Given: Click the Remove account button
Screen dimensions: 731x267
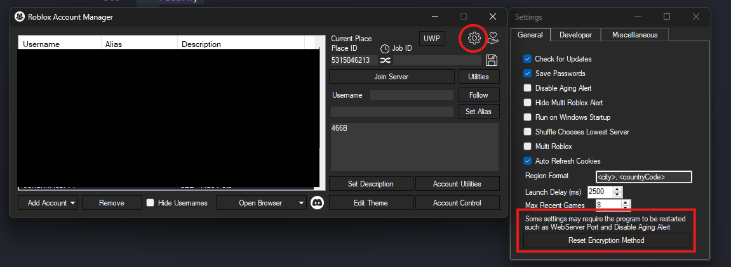Looking at the screenshot, I should [x=112, y=203].
